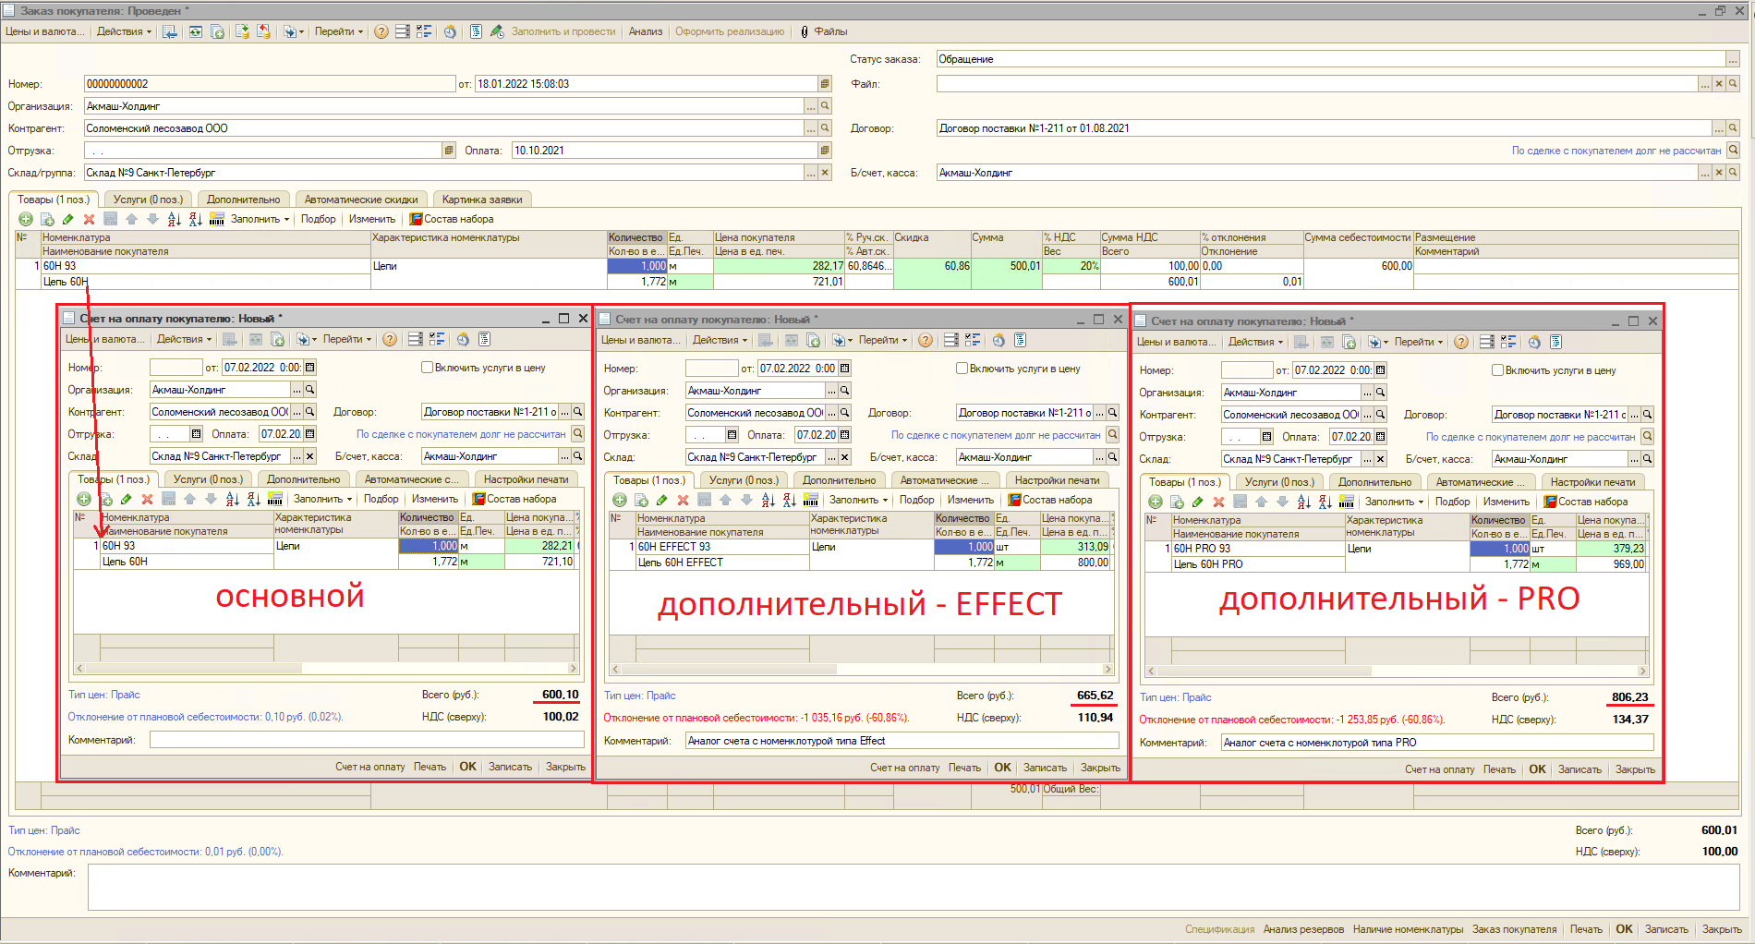Open the calendar picker for the order date 18.01.2022
Viewport: 1755px width, 944px height.
[825, 83]
